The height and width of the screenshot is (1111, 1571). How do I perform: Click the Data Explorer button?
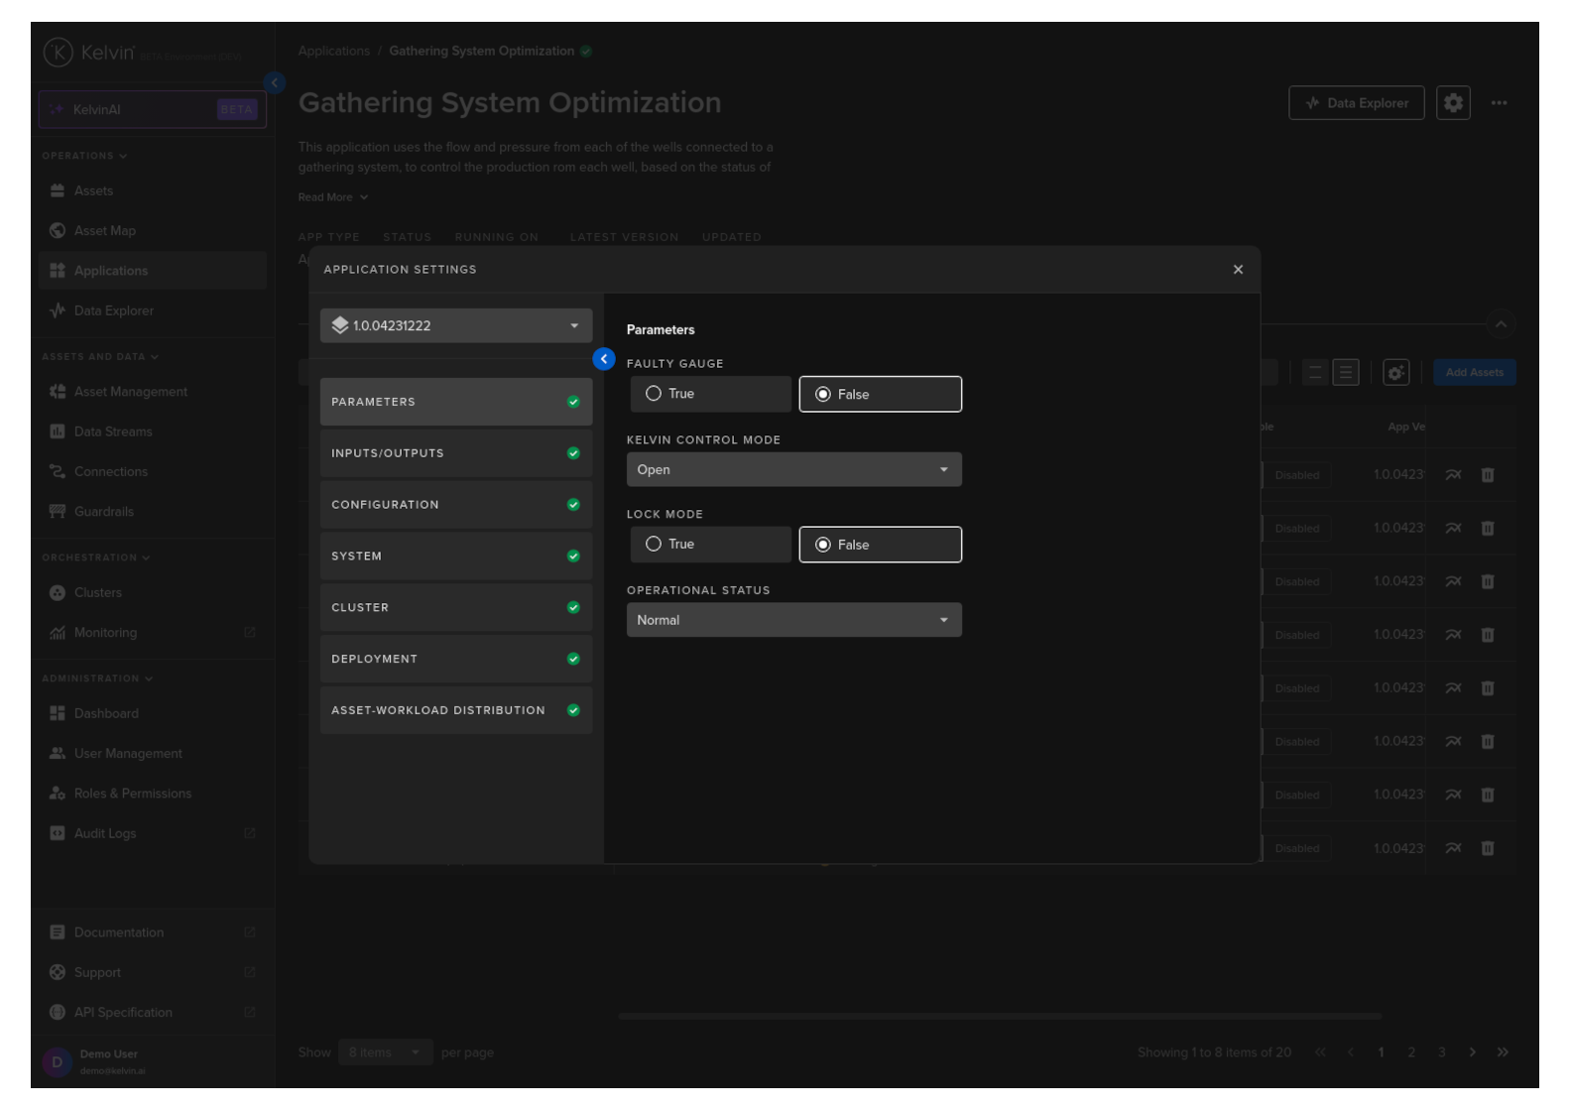tap(1356, 103)
